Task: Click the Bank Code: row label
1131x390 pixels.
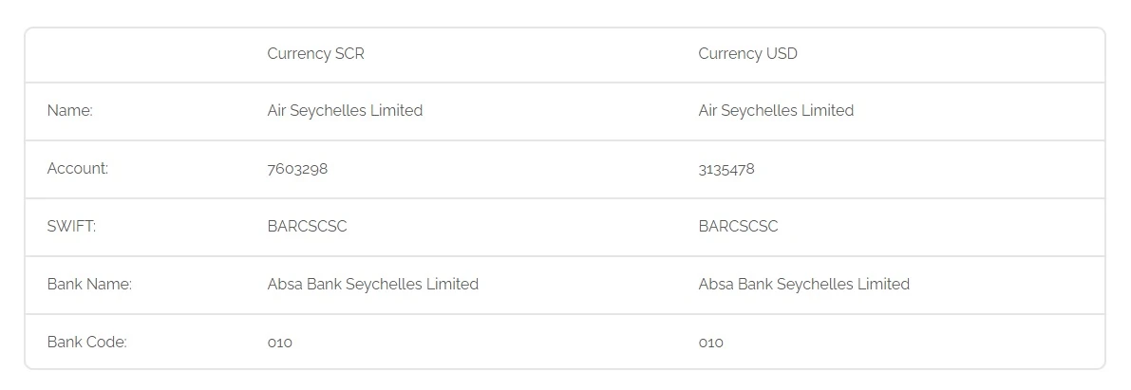Action: pos(86,343)
